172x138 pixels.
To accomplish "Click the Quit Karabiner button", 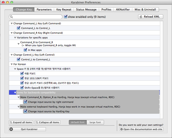I will (27, 129).
